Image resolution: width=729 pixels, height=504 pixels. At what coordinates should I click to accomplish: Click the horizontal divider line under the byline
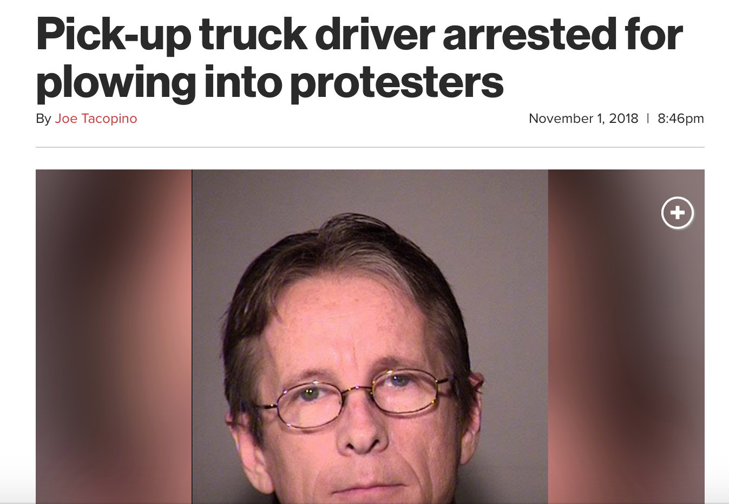tap(370, 147)
